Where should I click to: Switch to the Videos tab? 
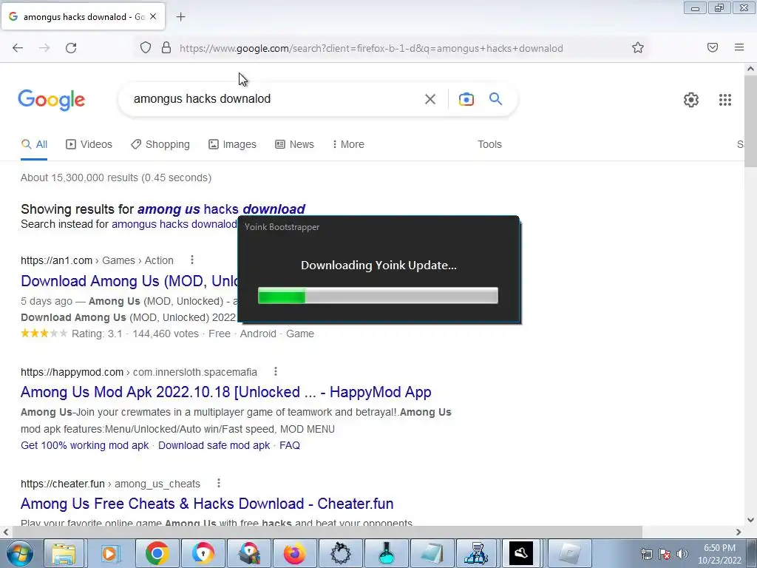point(89,144)
